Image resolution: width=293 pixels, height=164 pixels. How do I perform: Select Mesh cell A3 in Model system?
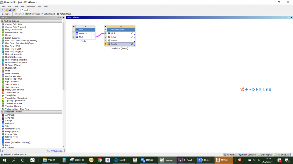(x=85, y=37)
